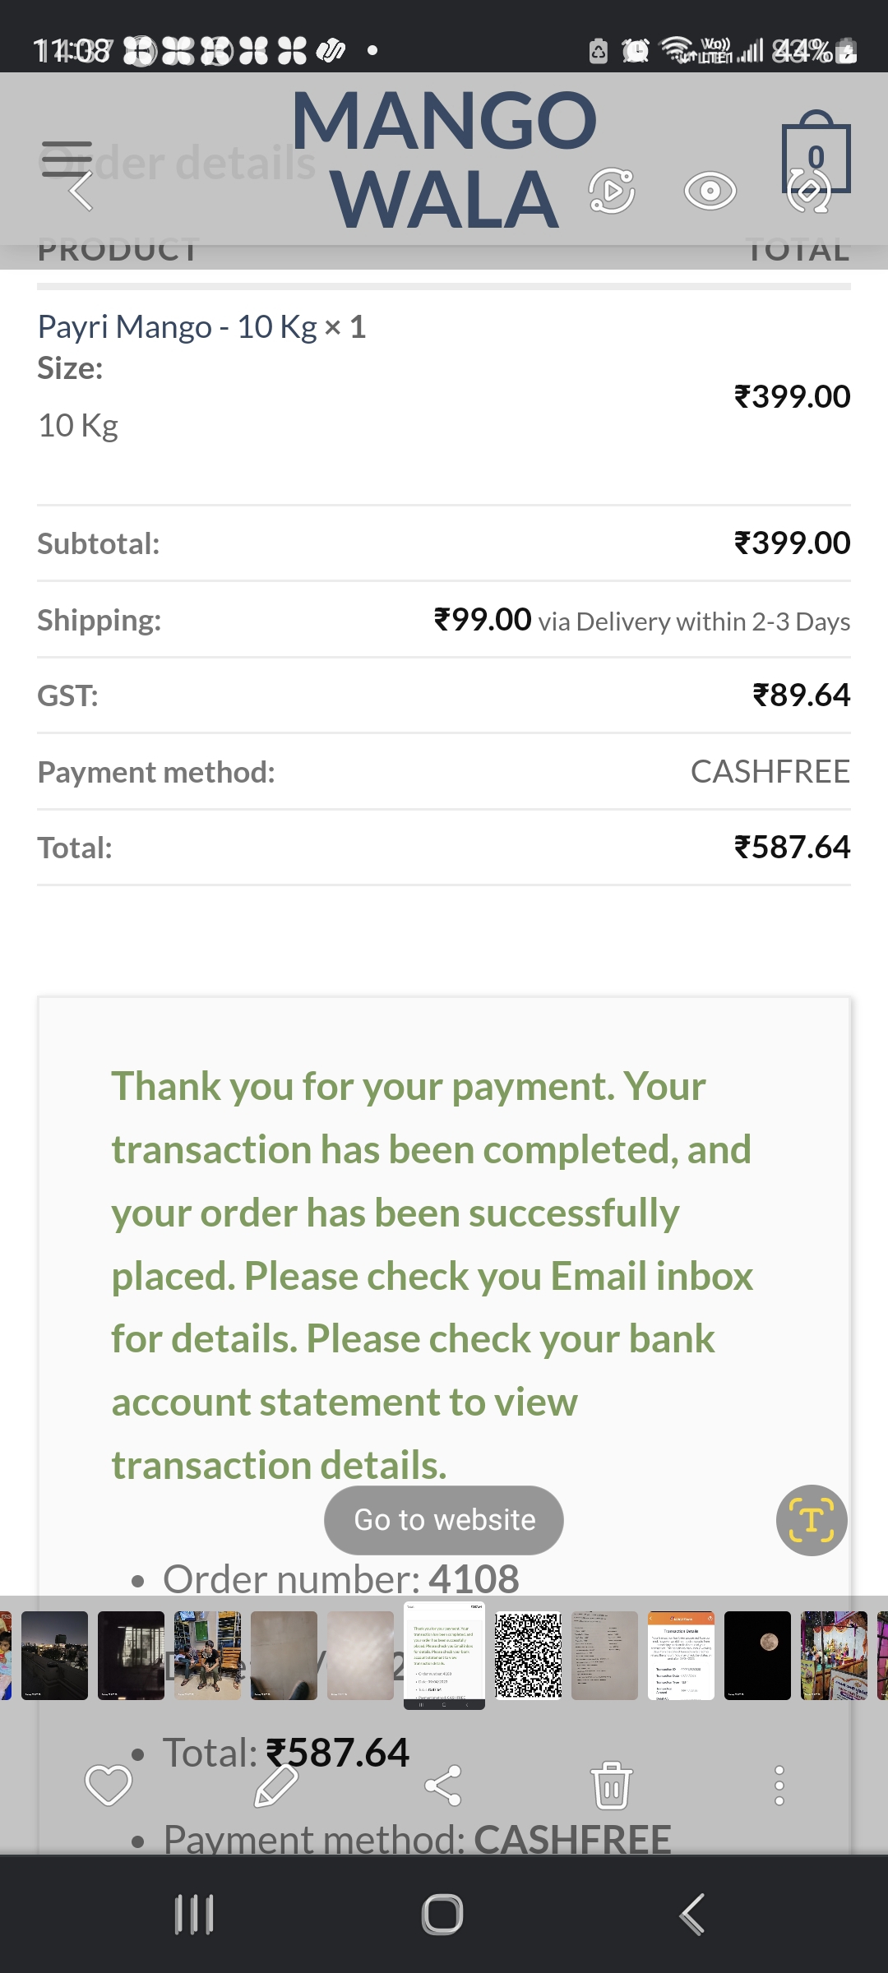Select the QR code thumbnail

529,1656
